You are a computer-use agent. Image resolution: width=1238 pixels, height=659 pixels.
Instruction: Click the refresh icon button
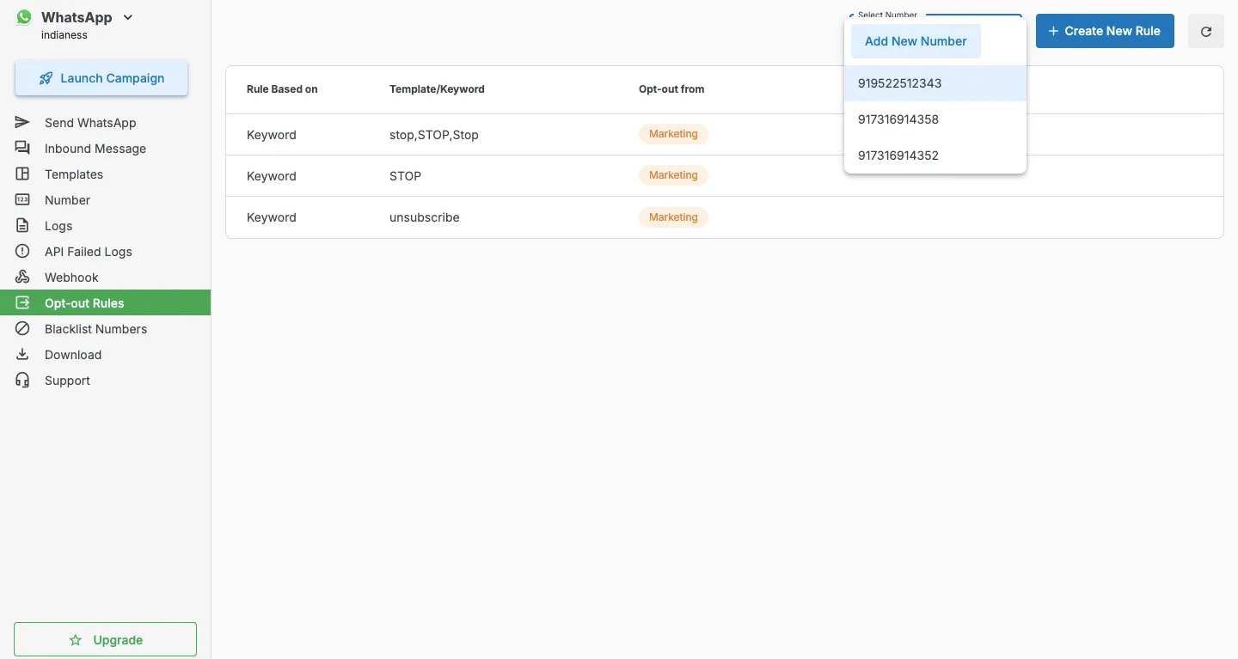pos(1206,31)
